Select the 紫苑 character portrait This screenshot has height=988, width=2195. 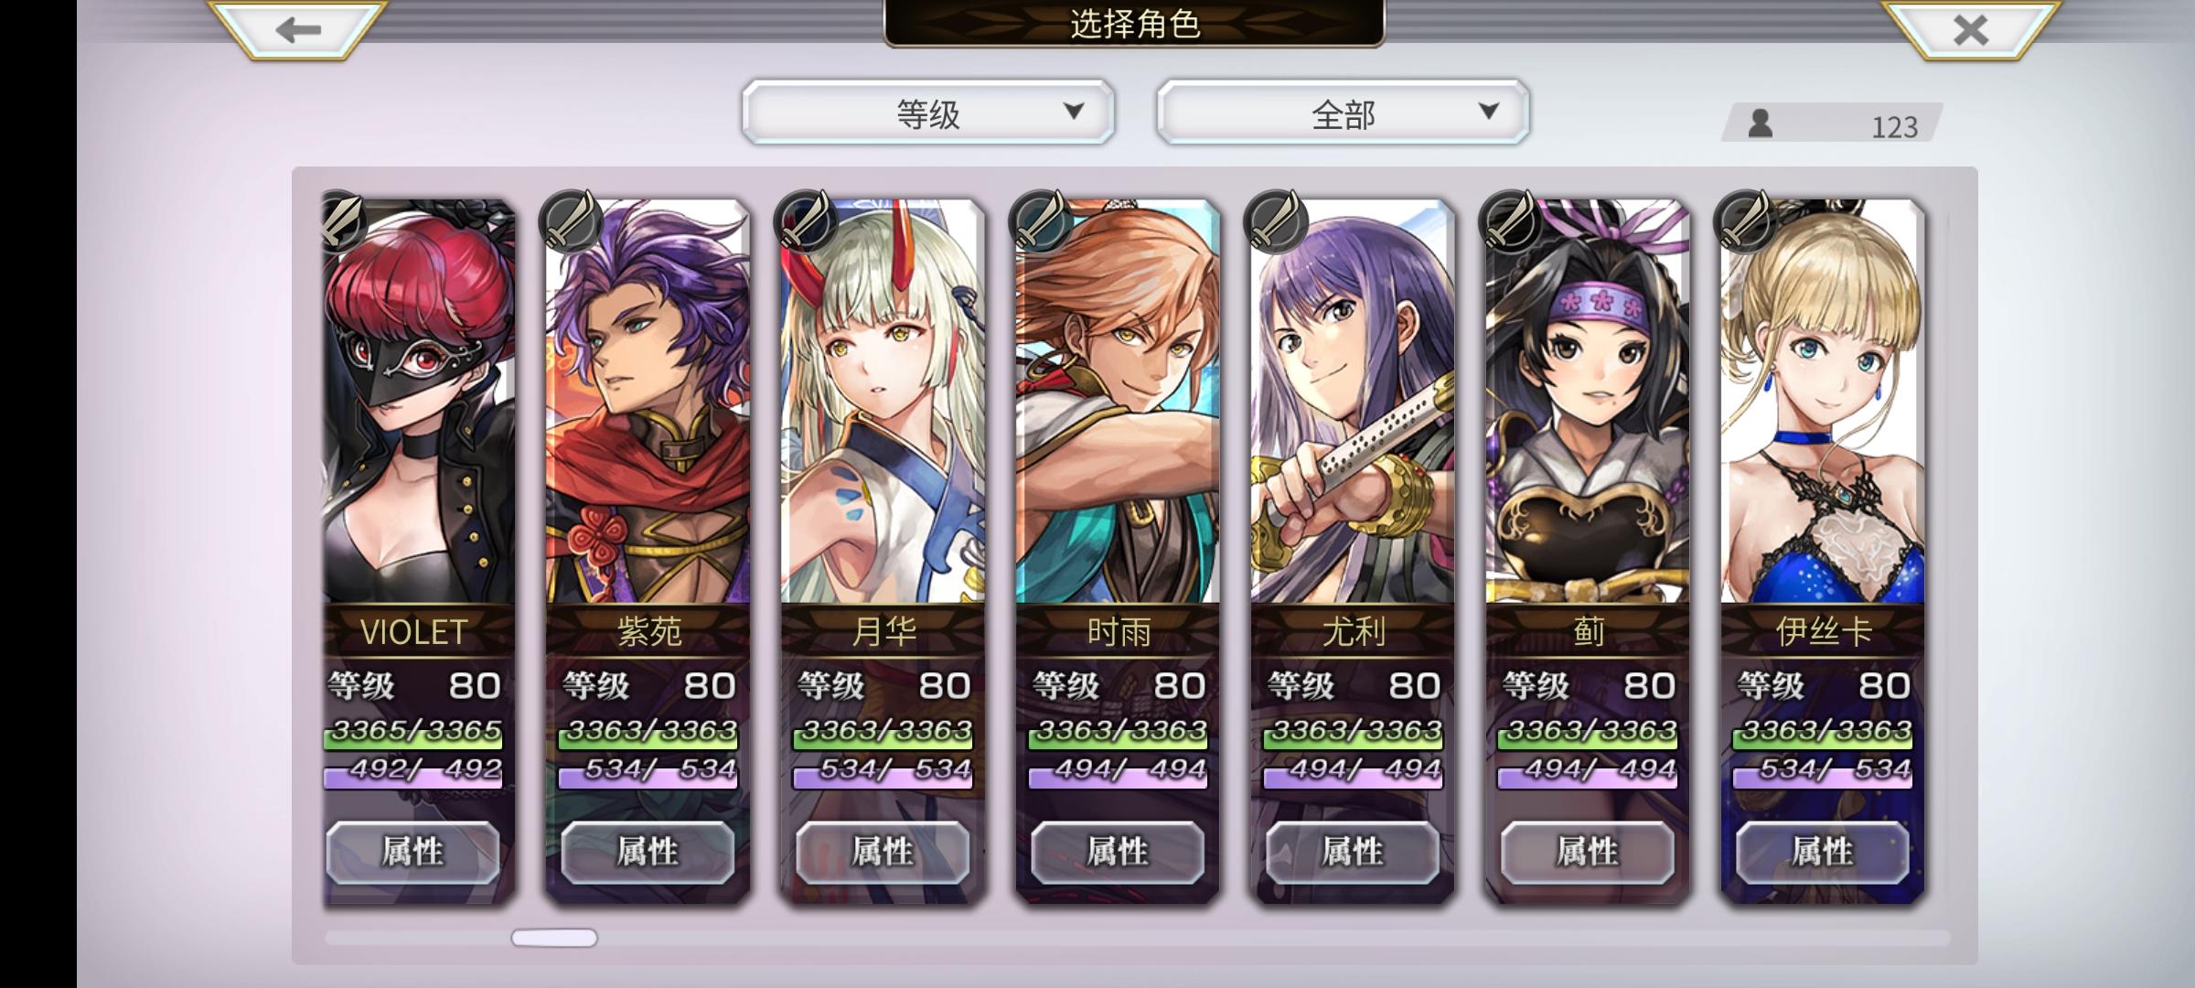tap(648, 403)
